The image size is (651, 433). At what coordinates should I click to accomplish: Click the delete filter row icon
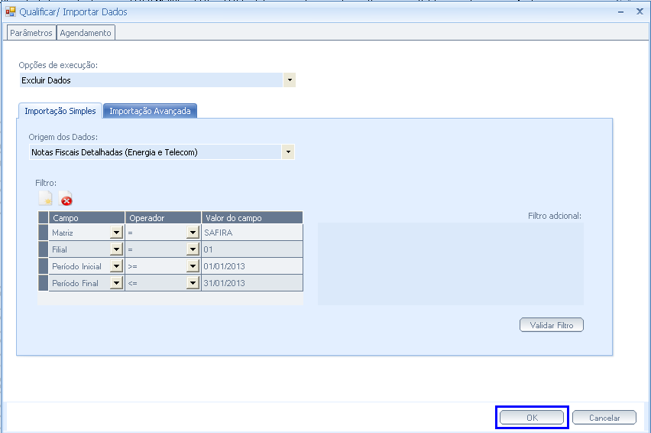[66, 200]
